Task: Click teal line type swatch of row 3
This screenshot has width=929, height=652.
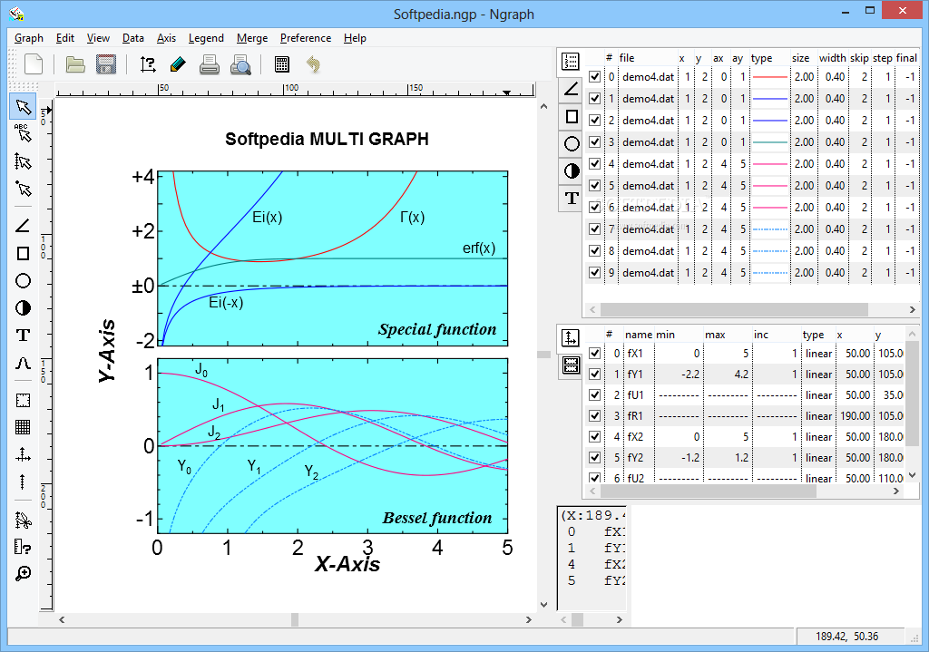Action: click(x=769, y=142)
